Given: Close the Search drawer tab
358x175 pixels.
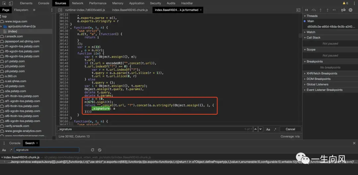Looking at the screenshot, I should click(37, 143).
